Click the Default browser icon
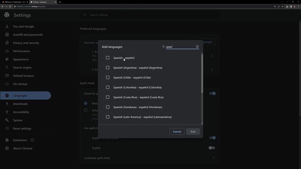 coord(7,76)
